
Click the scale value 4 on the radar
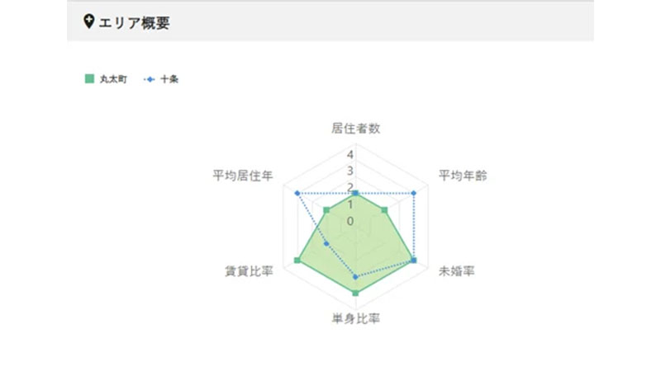point(350,155)
